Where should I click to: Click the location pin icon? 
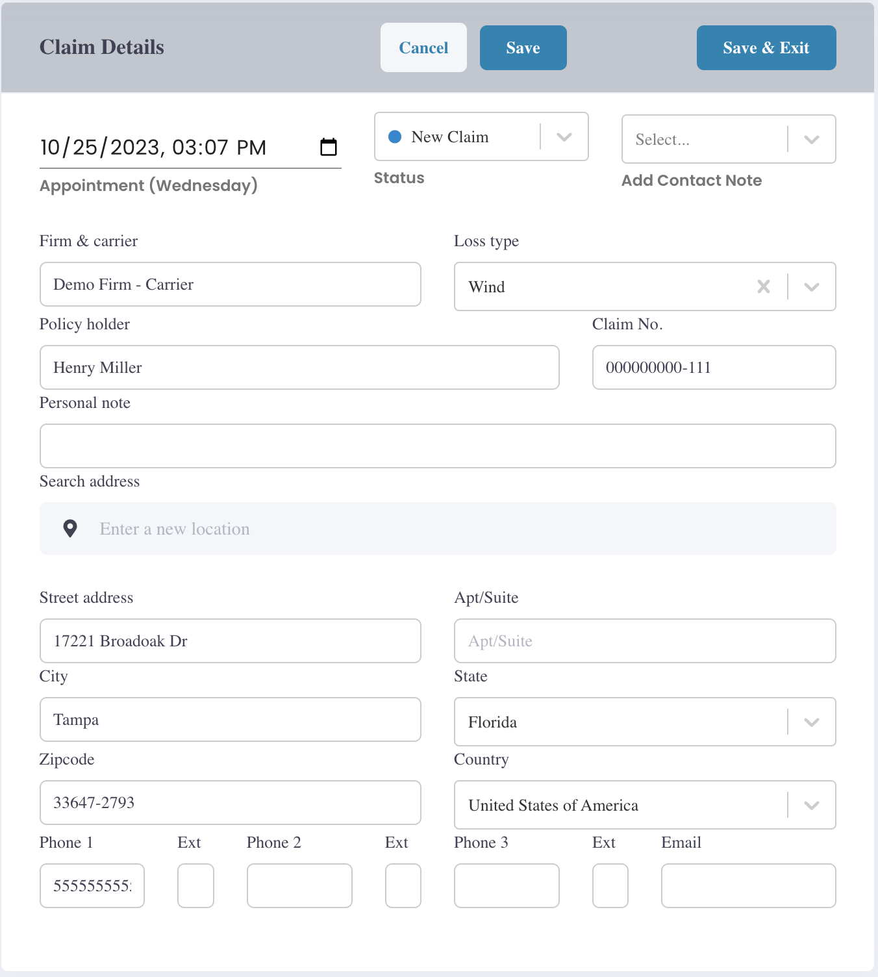click(x=70, y=529)
